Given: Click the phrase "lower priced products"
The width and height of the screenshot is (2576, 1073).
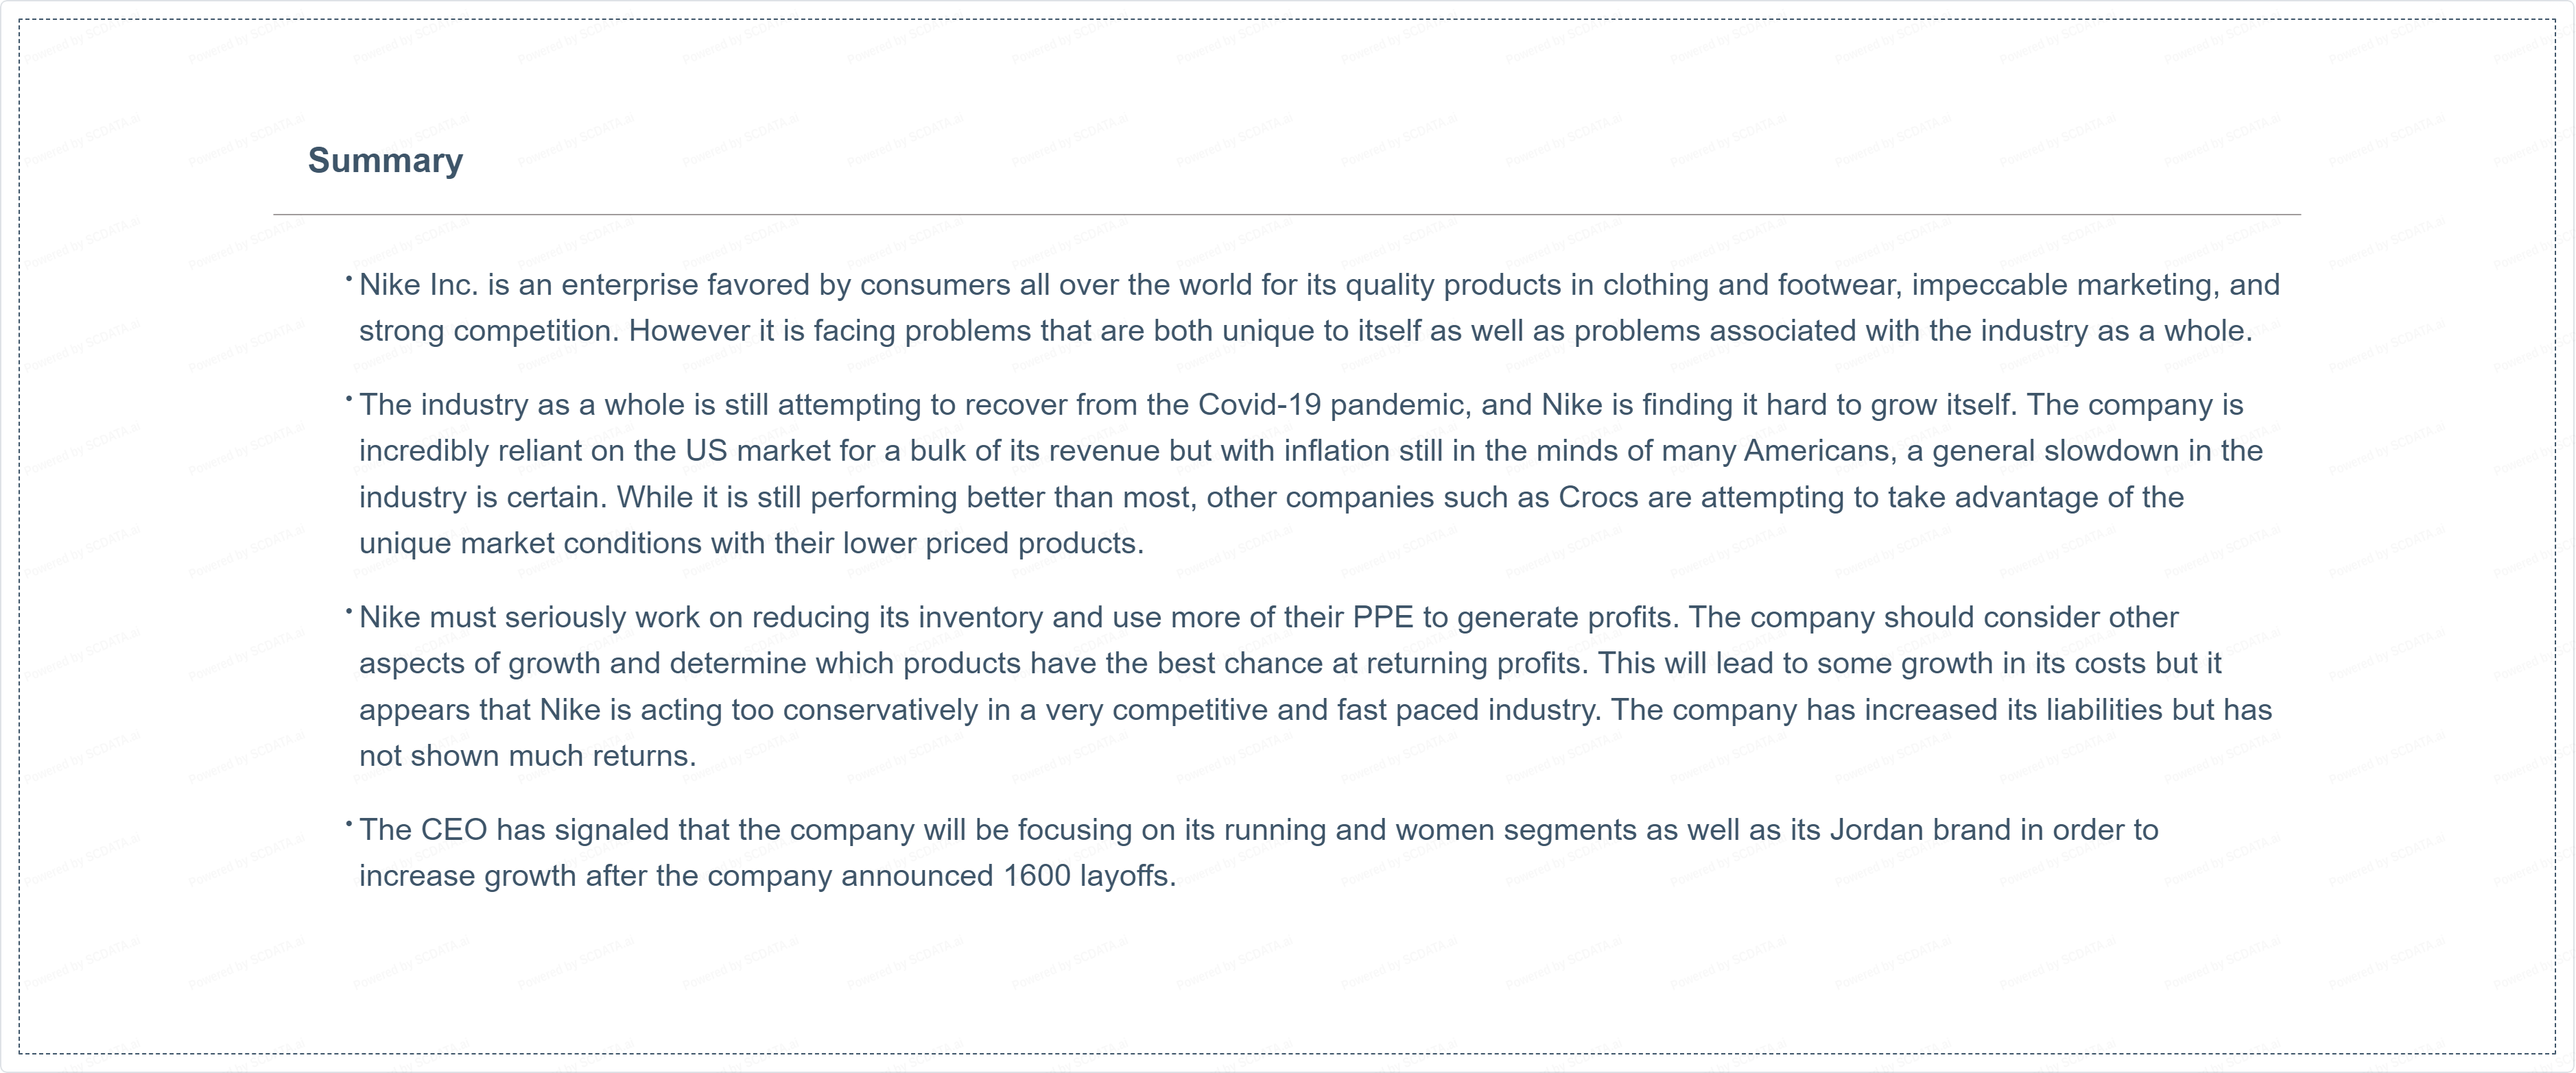Looking at the screenshot, I should (x=992, y=544).
